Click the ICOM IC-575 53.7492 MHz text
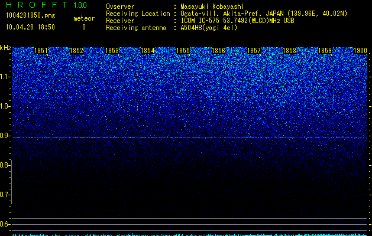372x236 pixels. (237, 21)
